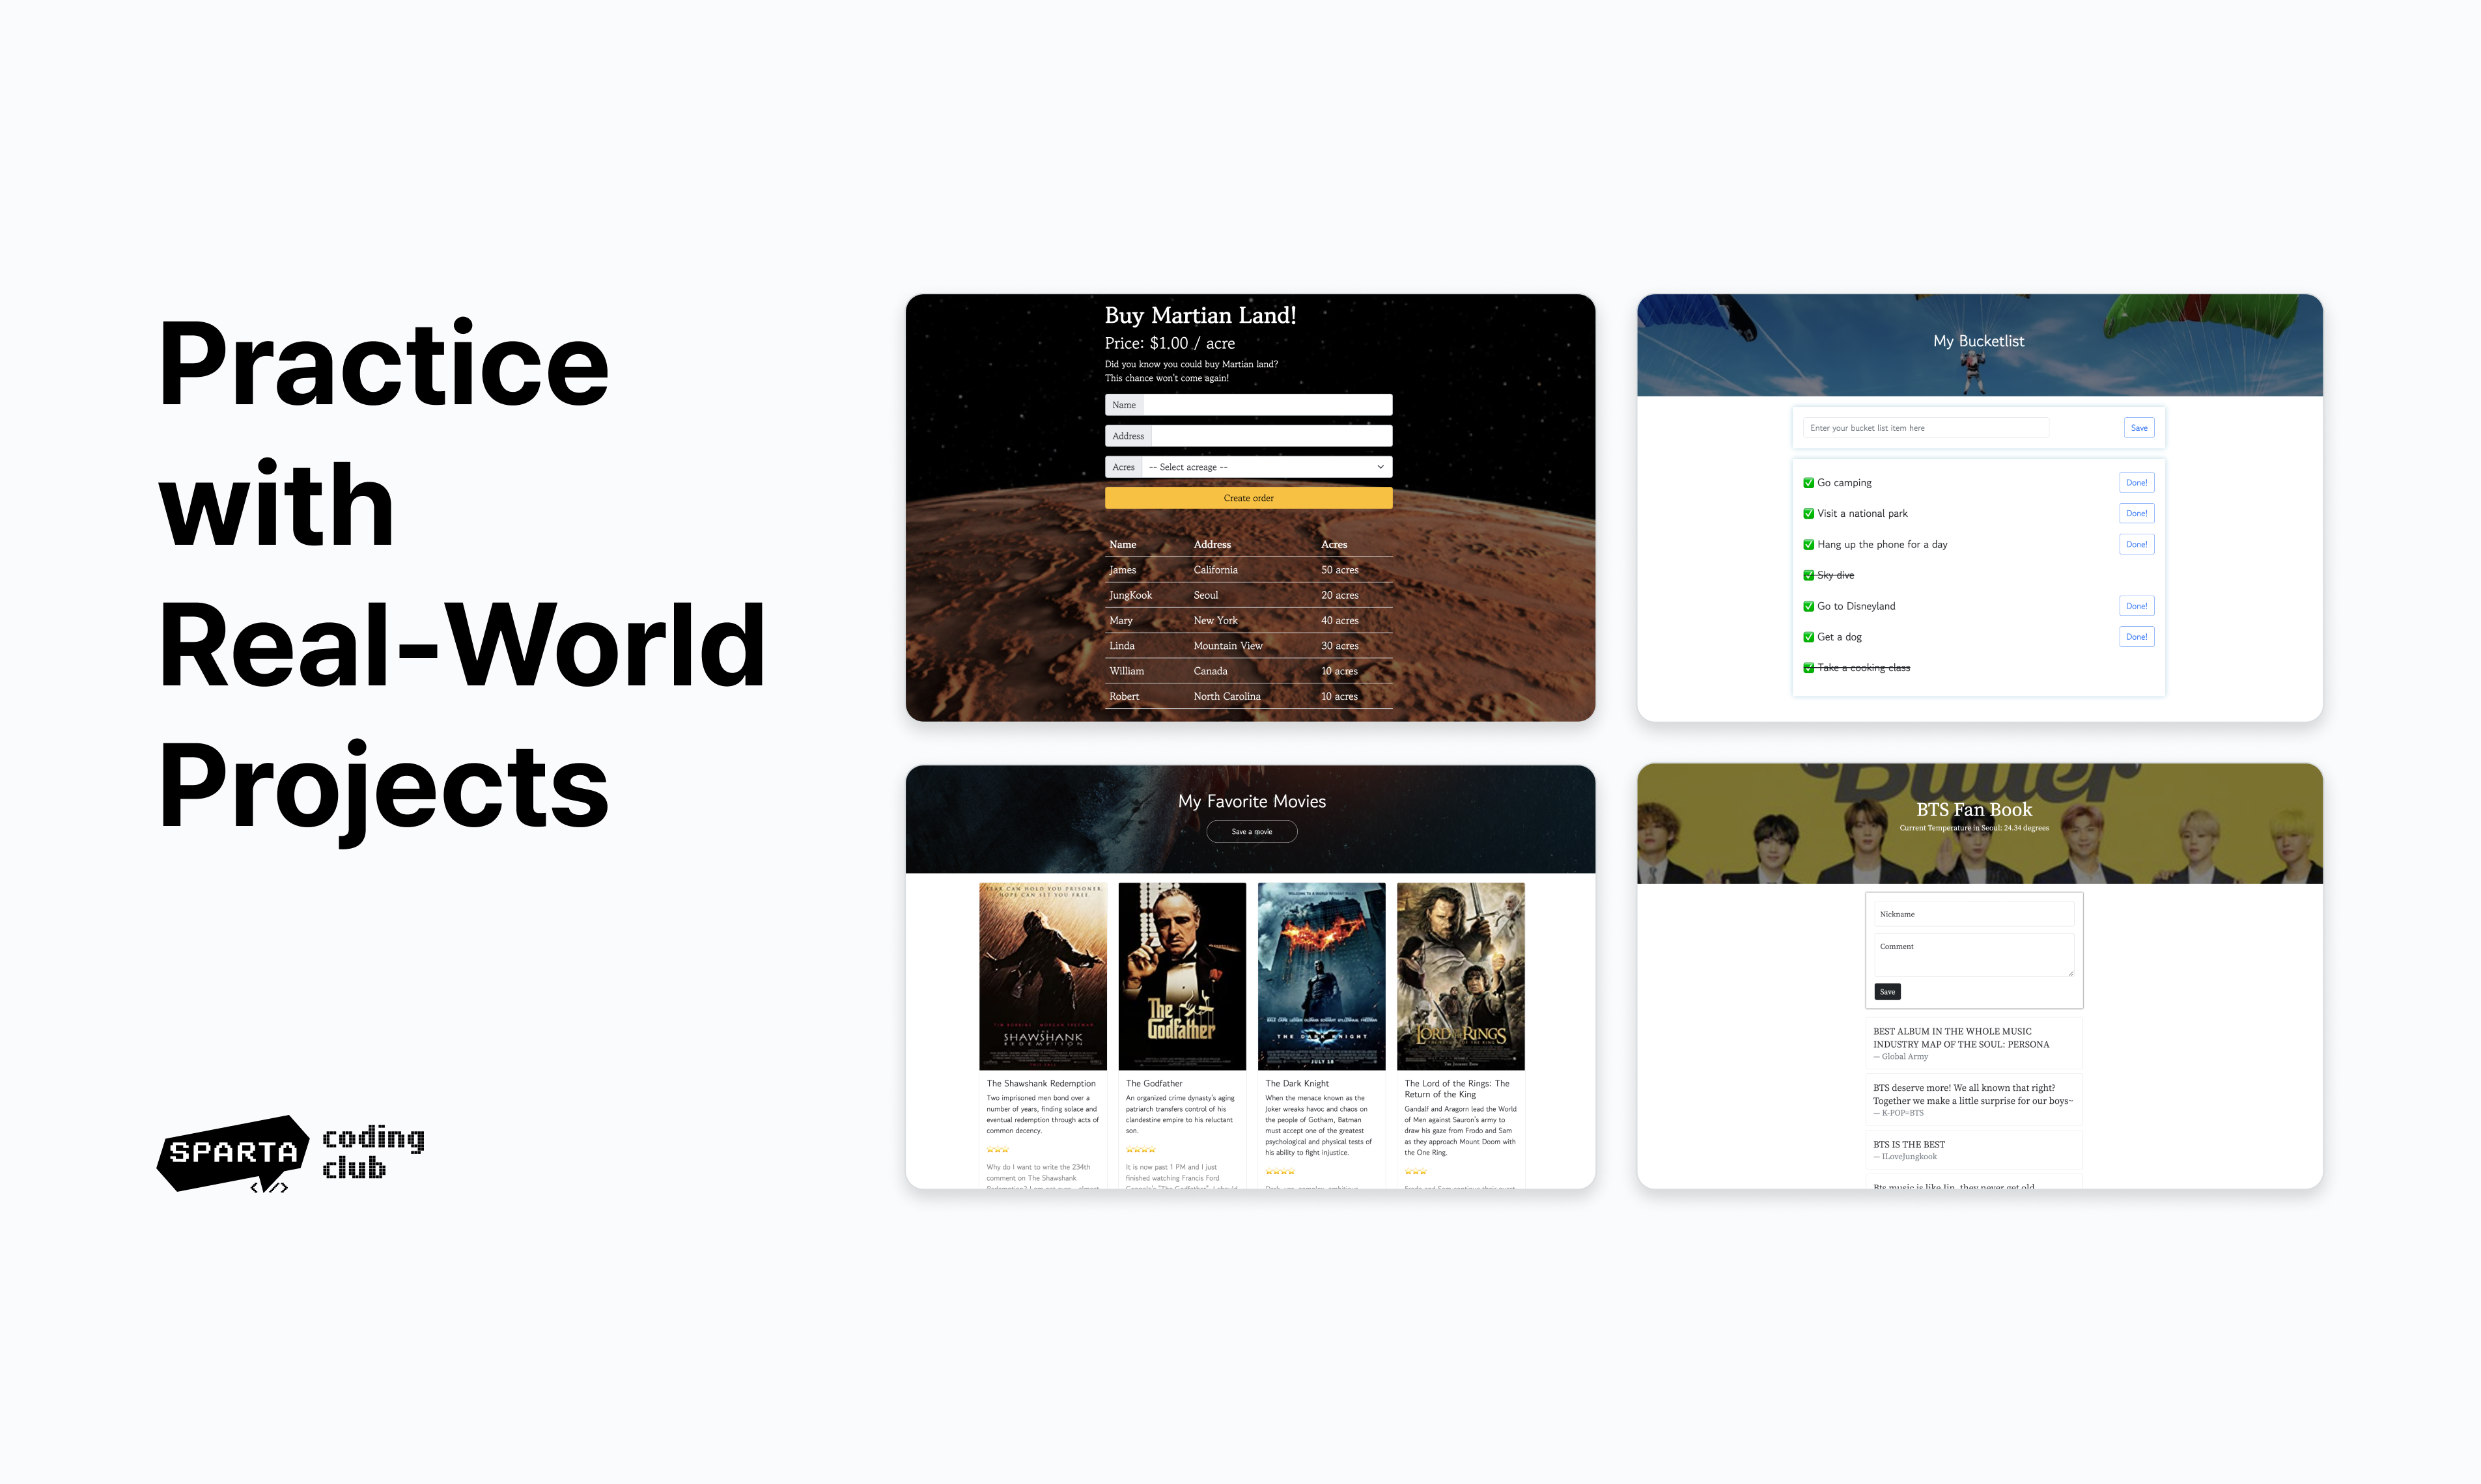Click the star rating under Shawshank Redemption
This screenshot has width=2481, height=1484.
tap(998, 1150)
